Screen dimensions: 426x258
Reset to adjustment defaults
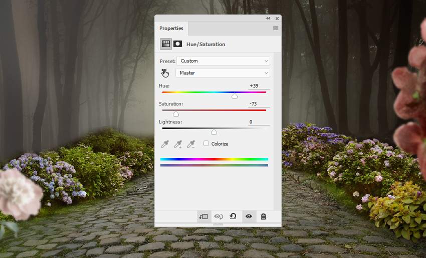pos(233,216)
